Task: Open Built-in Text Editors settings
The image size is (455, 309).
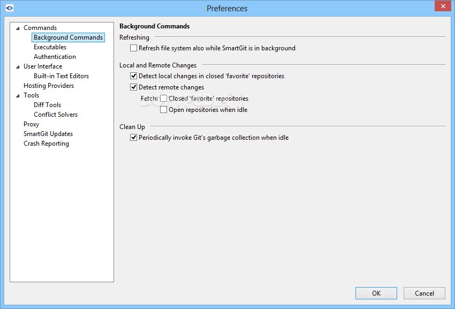Action: 61,76
